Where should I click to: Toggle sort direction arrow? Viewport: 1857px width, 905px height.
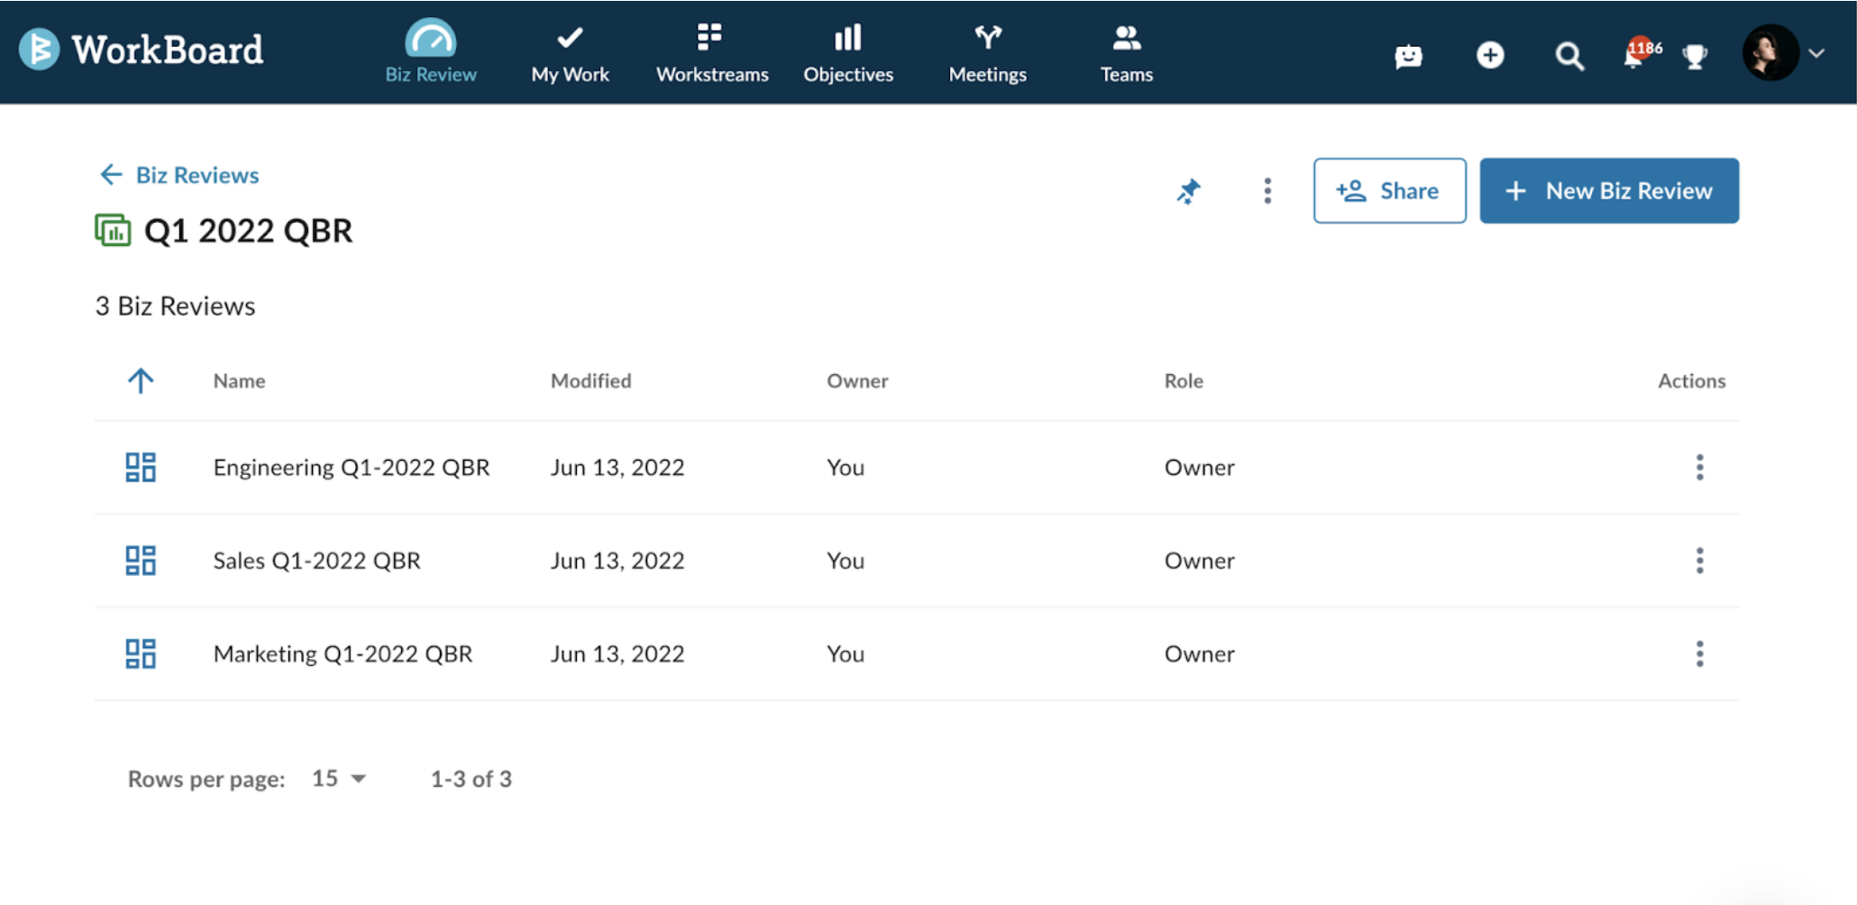pos(141,380)
